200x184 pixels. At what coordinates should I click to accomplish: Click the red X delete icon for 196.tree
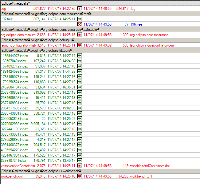(x=80, y=24)
